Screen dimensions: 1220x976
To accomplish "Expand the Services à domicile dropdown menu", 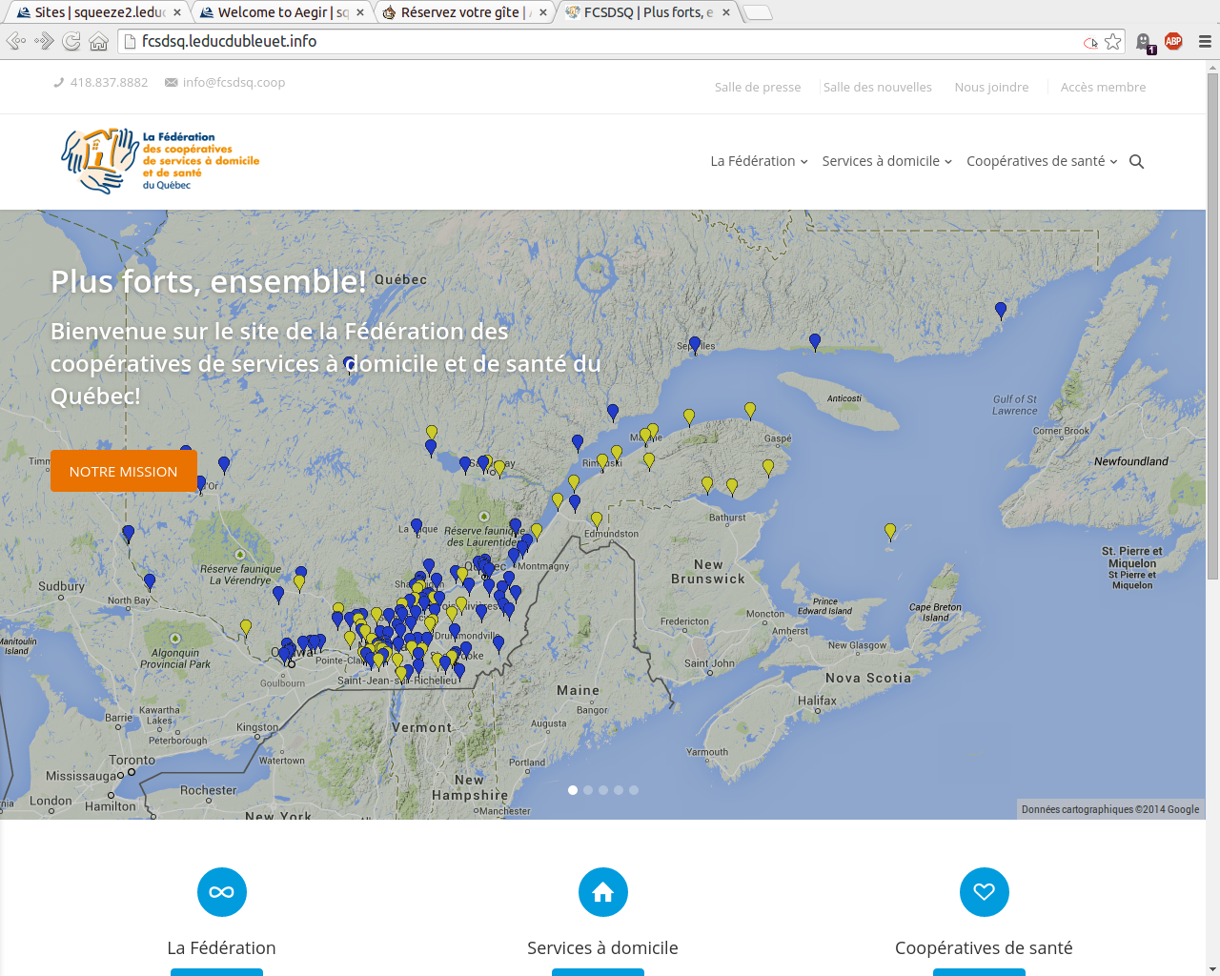I will click(886, 162).
